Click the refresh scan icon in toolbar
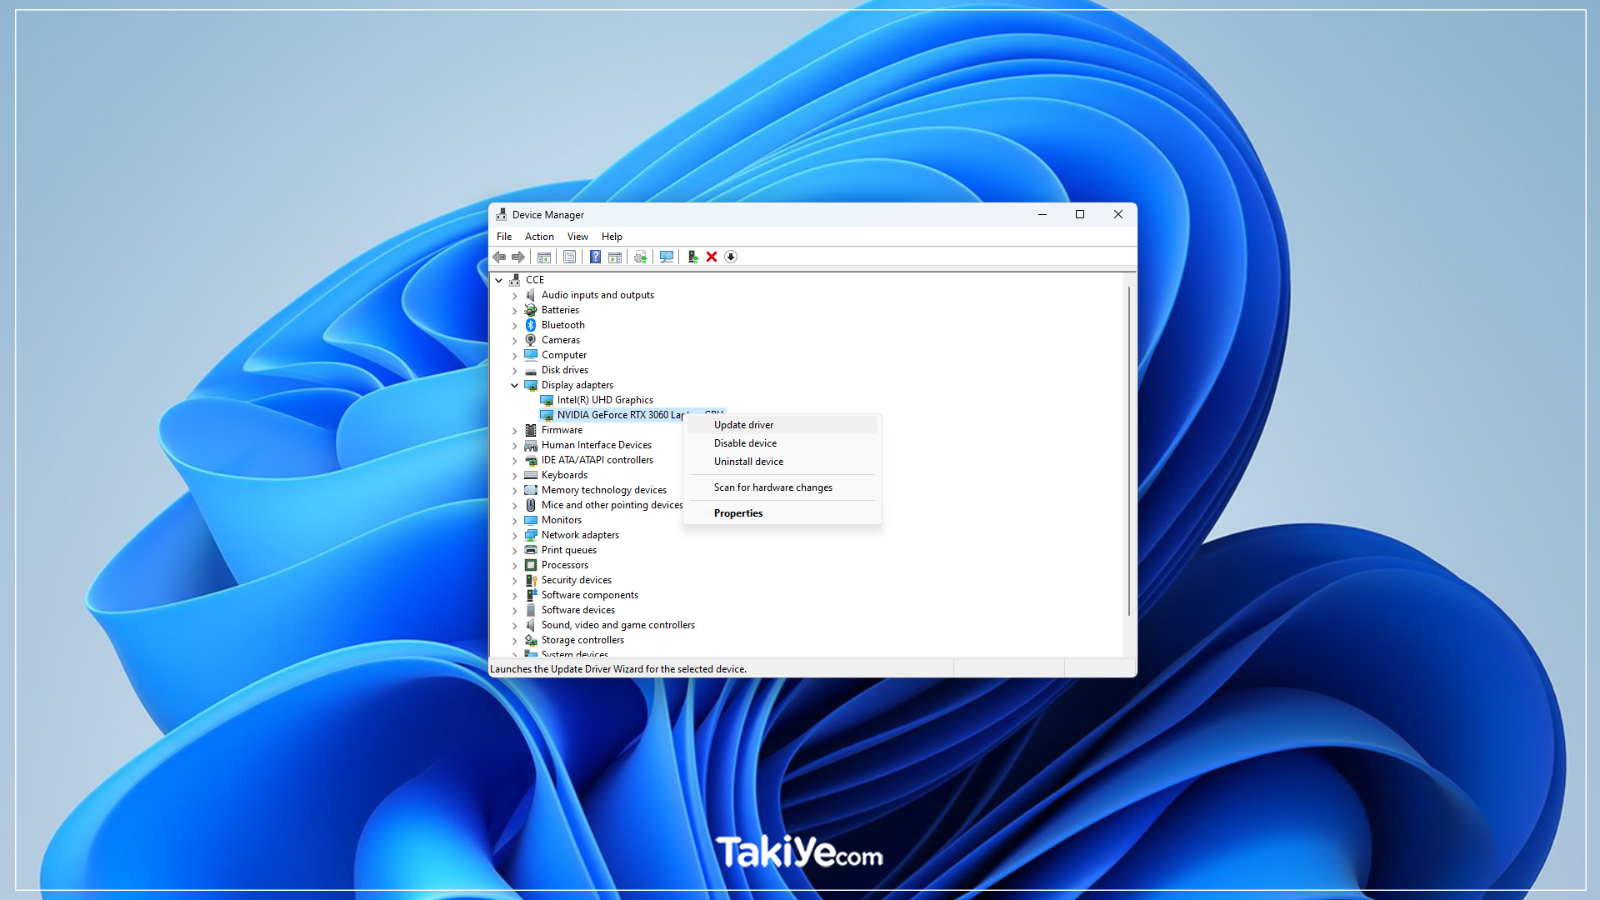Screen dimensions: 1600x900 coord(666,257)
